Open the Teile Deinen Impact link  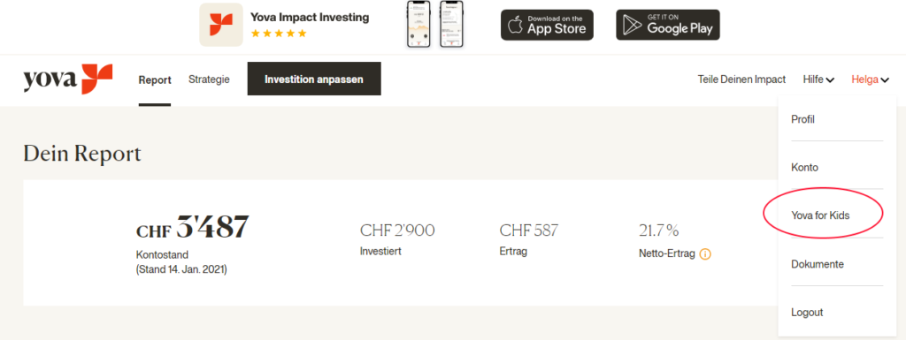click(742, 79)
